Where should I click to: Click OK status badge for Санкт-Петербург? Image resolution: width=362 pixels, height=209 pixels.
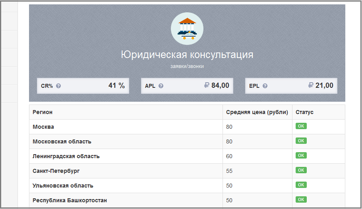coord(301,170)
